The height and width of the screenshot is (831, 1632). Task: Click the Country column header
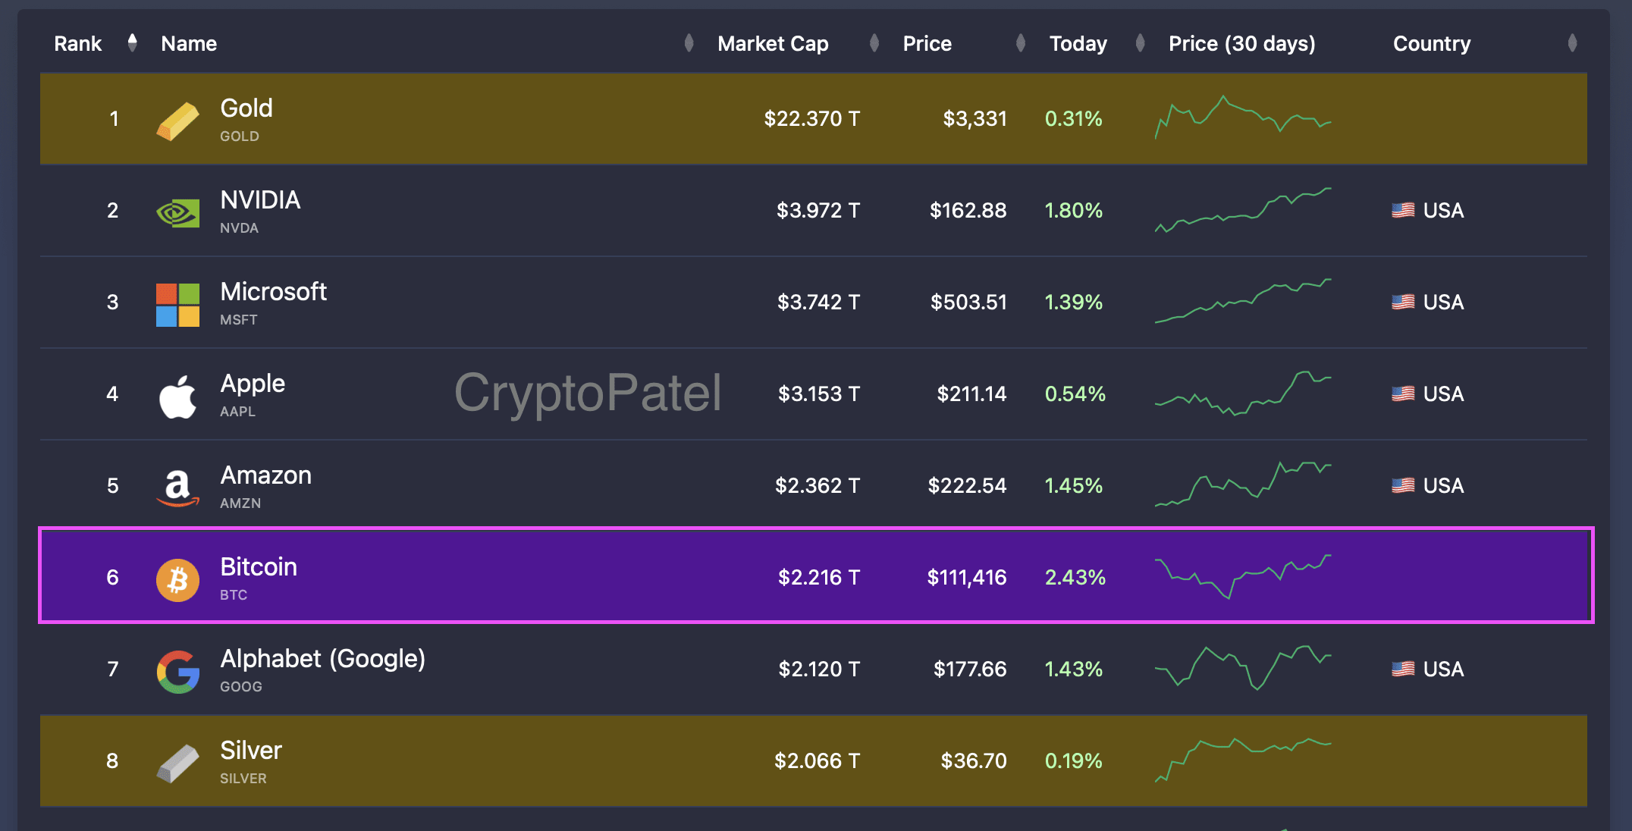(x=1432, y=44)
